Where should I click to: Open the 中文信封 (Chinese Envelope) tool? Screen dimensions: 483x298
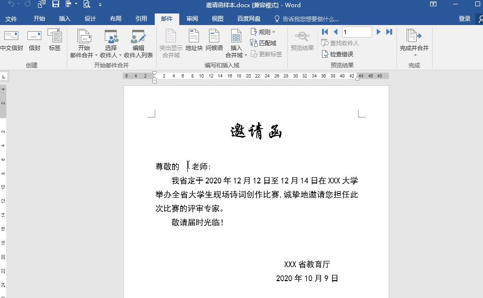tap(12, 41)
